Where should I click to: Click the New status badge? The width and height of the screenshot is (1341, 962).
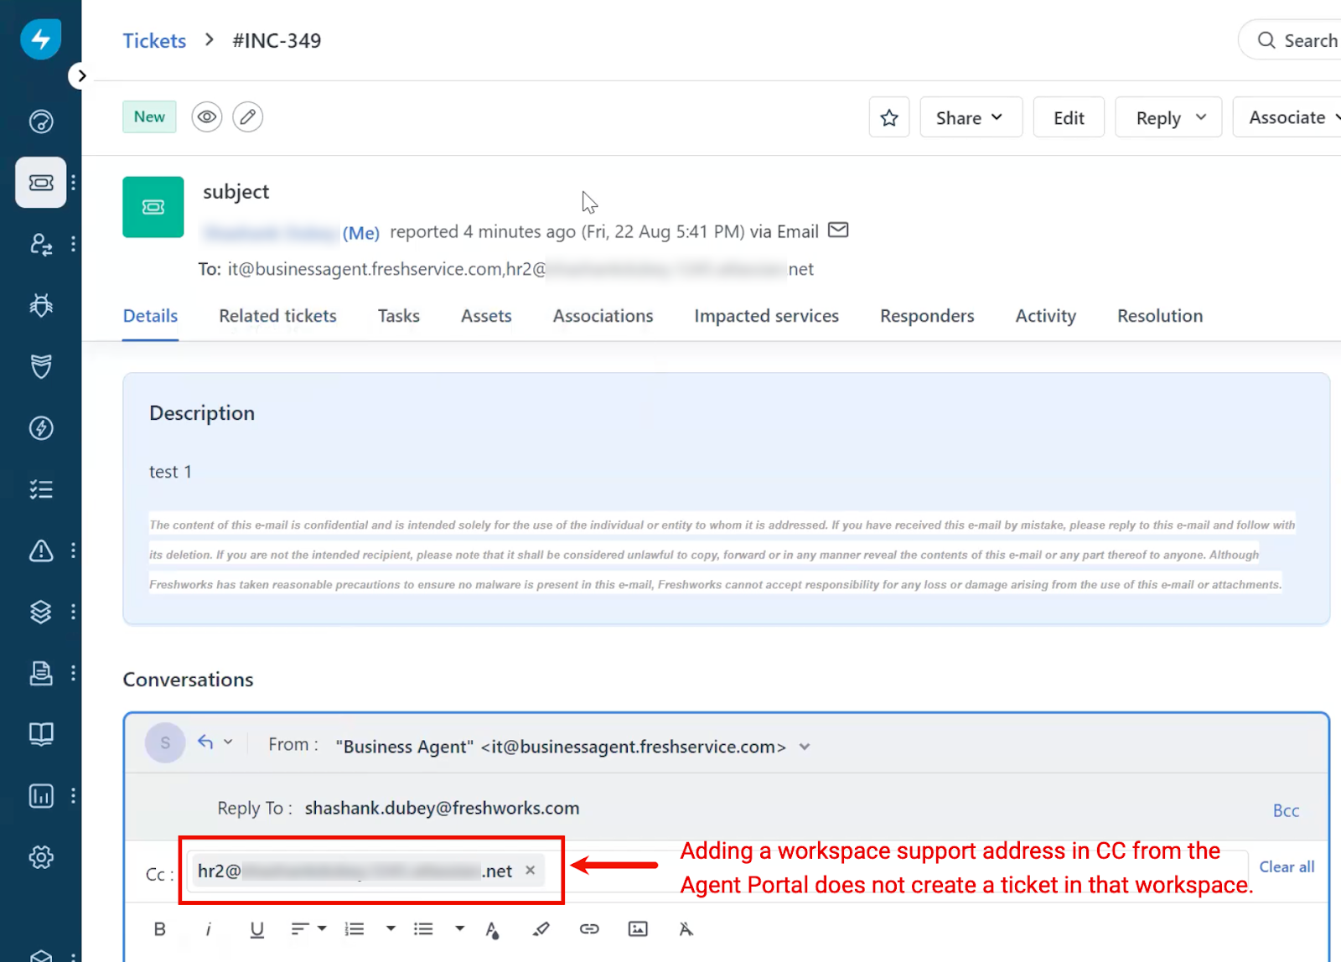[149, 116]
